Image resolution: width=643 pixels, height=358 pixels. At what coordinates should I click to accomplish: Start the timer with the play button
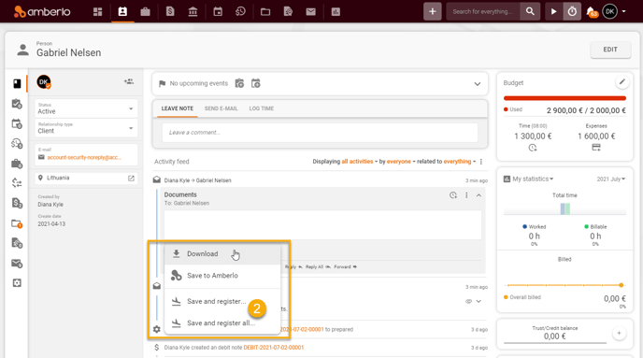pos(553,11)
